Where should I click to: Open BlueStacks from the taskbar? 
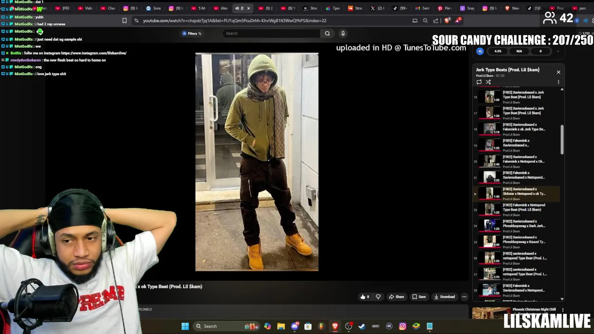pos(416,326)
